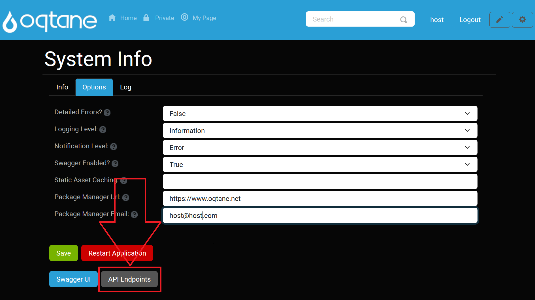Click the Notification Level: label
Viewport: 535px width, 300px height.
point(81,146)
